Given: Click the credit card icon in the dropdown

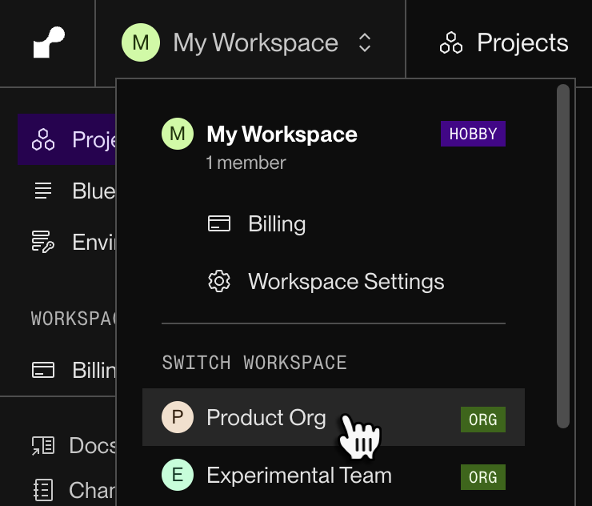Looking at the screenshot, I should [x=219, y=223].
